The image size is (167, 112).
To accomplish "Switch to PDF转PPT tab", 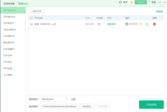I will point(13,23).
